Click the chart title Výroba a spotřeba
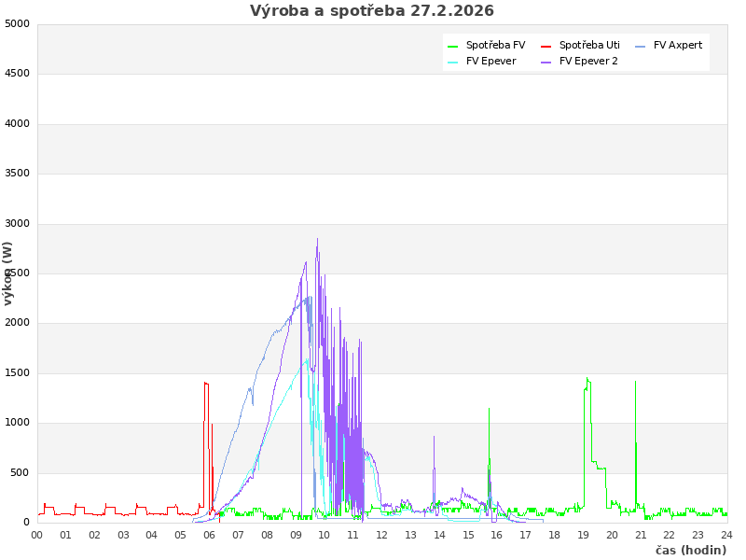This screenshot has height=560, width=746. (372, 11)
